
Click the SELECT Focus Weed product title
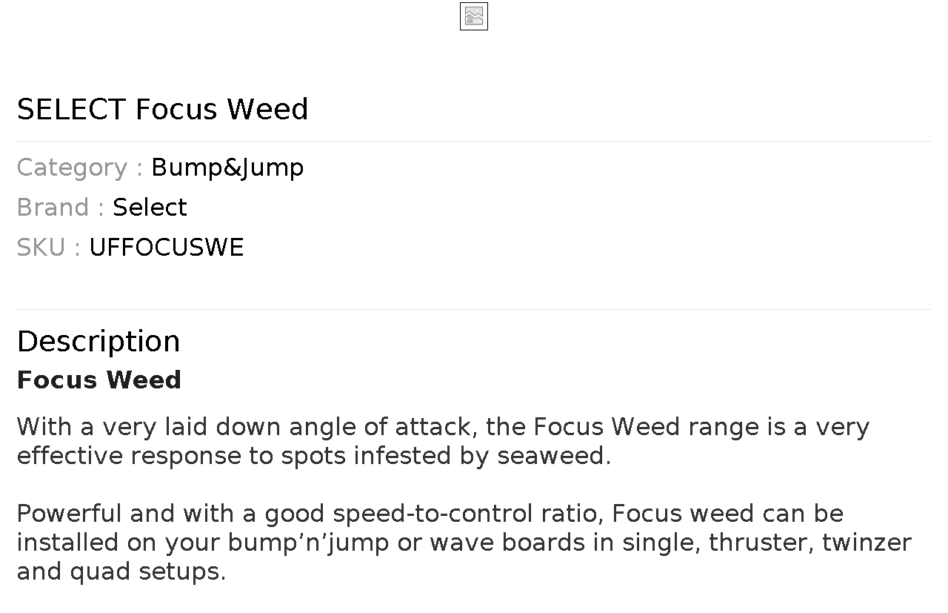point(162,109)
